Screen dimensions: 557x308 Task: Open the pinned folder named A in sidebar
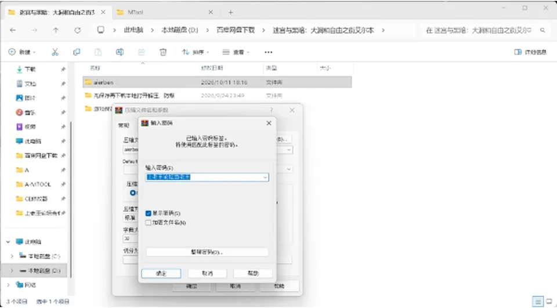[x=23, y=170]
